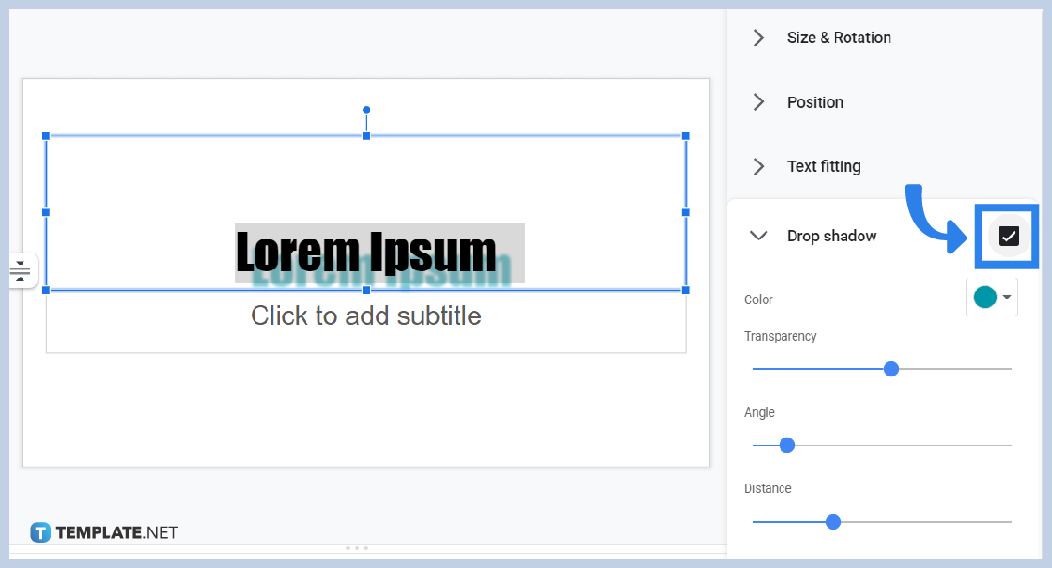Click the Template.net logo icon
The height and width of the screenshot is (568, 1052).
[39, 531]
